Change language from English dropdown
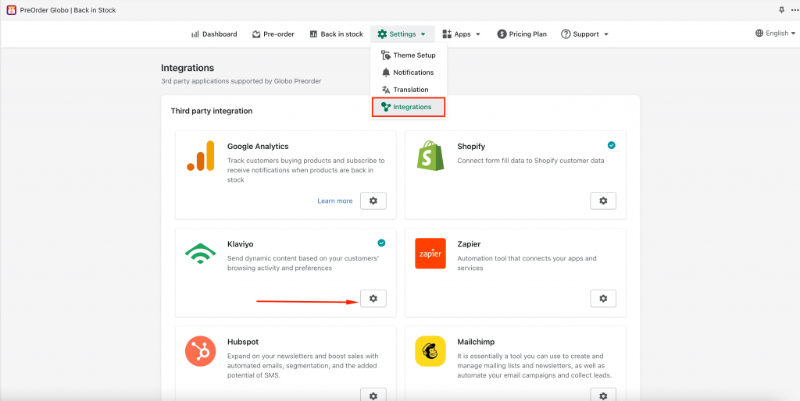Viewport: 800px width, 401px height. pyautogui.click(x=775, y=34)
